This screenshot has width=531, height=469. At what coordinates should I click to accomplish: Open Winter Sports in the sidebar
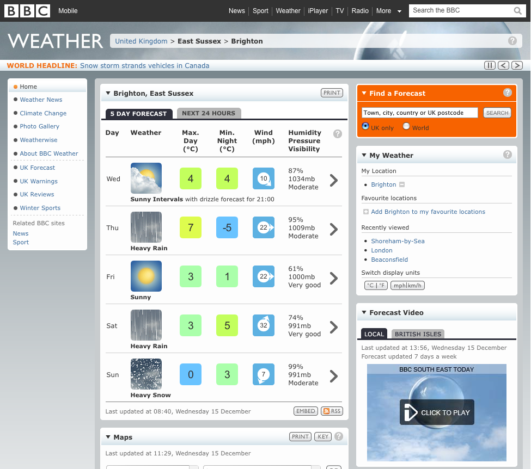(40, 208)
